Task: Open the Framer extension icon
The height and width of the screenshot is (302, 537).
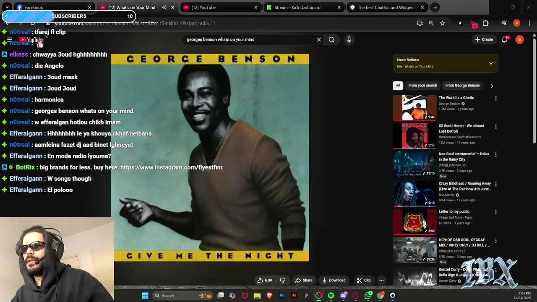Action: click(x=460, y=23)
